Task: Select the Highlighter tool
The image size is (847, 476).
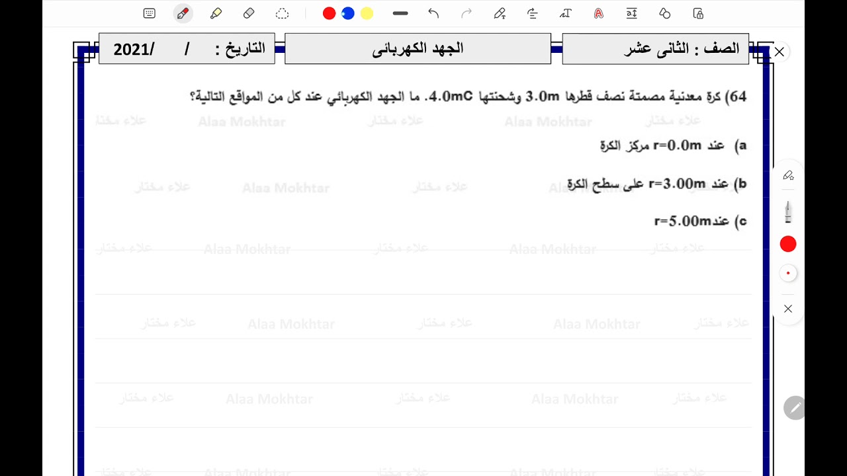Action: [216, 13]
